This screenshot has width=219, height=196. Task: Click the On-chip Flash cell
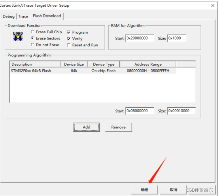tap(104, 70)
